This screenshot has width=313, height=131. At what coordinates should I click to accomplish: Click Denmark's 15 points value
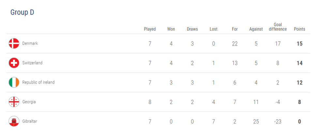click(300, 44)
